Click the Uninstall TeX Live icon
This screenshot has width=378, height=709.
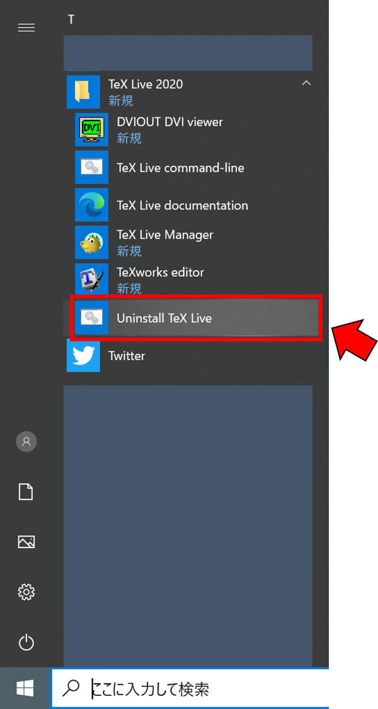(x=92, y=318)
